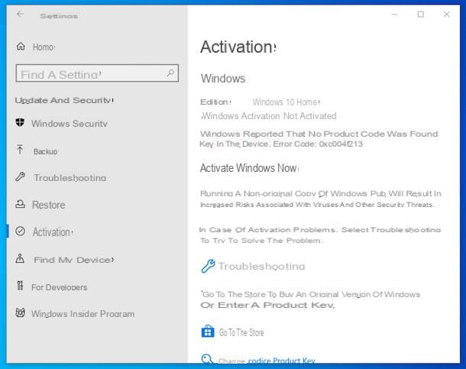The width and height of the screenshot is (466, 369).
Task: Click the blue key search icon
Action: pyautogui.click(x=207, y=359)
